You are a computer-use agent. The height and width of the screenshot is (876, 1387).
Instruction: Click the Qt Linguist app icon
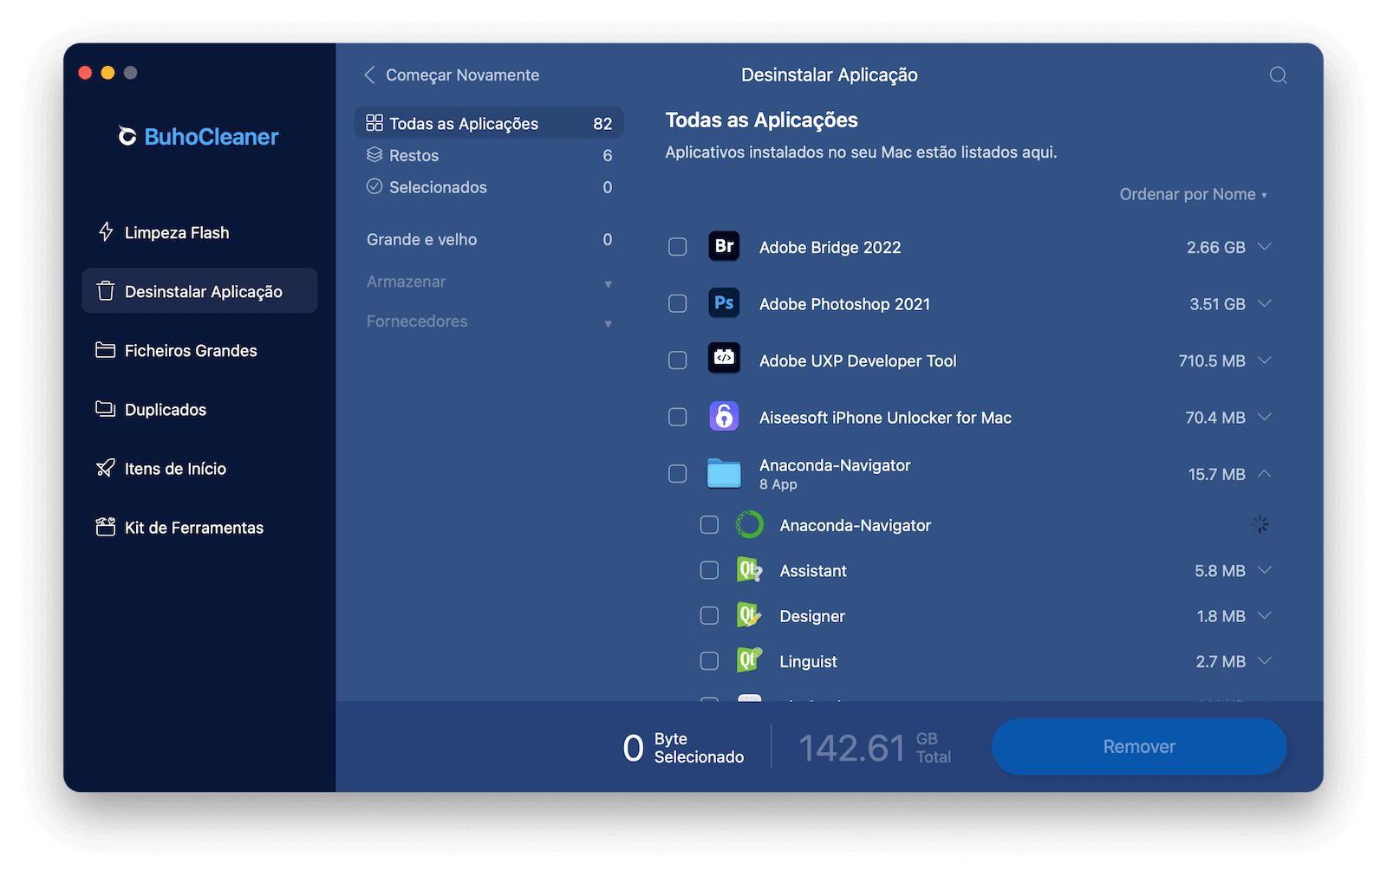click(749, 660)
